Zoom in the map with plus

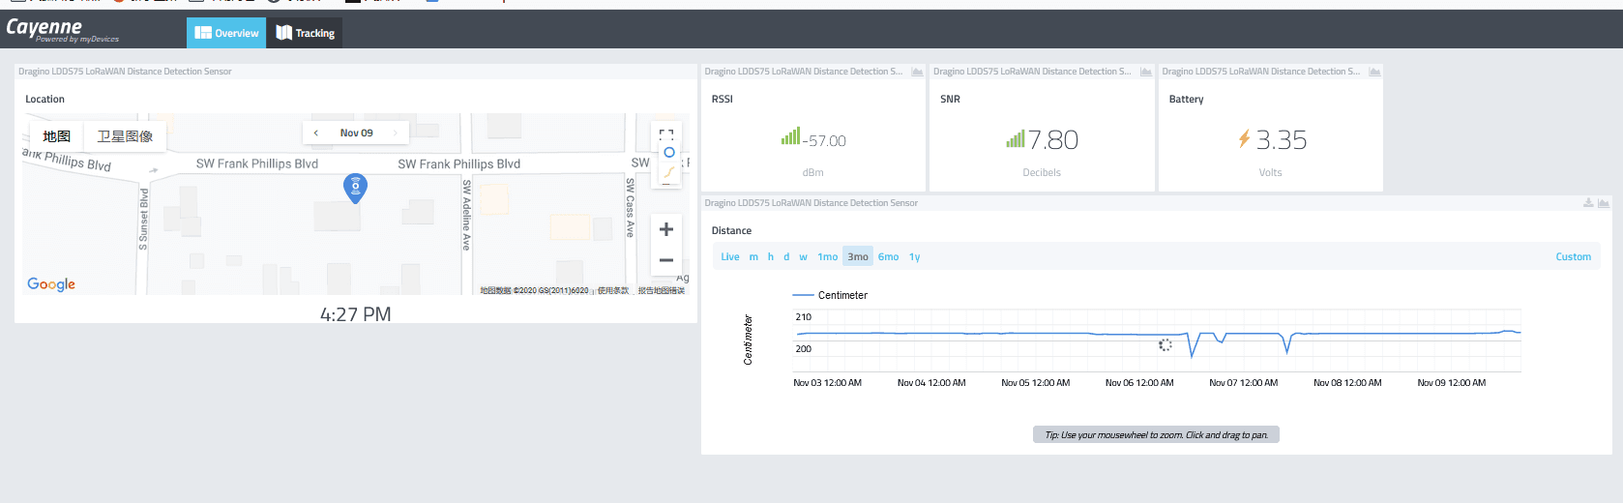pyautogui.click(x=665, y=229)
